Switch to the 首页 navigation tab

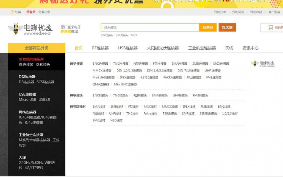click(x=79, y=48)
